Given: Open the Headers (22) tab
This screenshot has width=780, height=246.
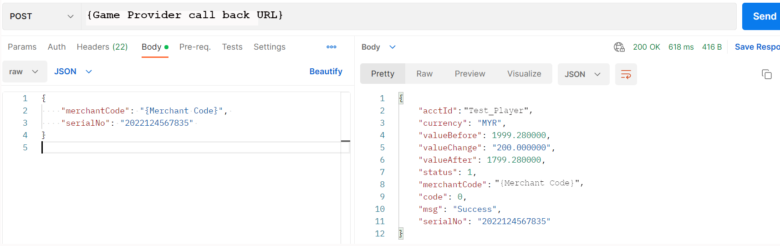Looking at the screenshot, I should tap(102, 47).
